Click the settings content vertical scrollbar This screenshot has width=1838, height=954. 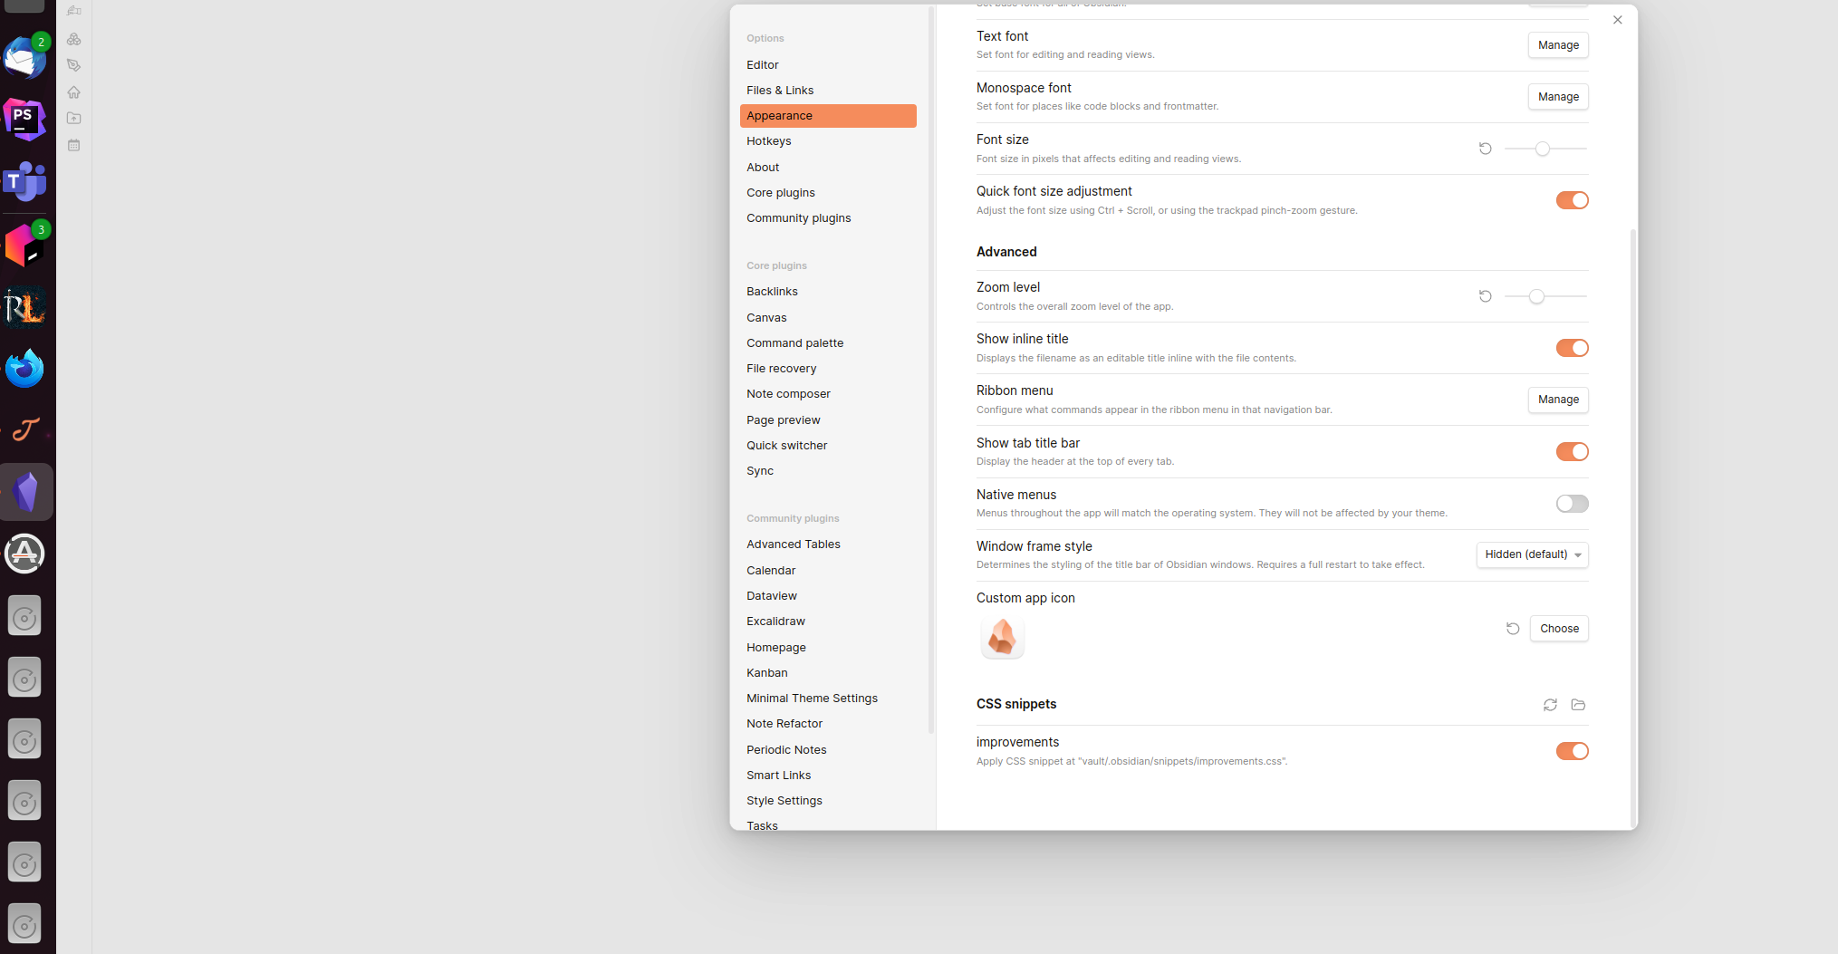pos(1633,528)
